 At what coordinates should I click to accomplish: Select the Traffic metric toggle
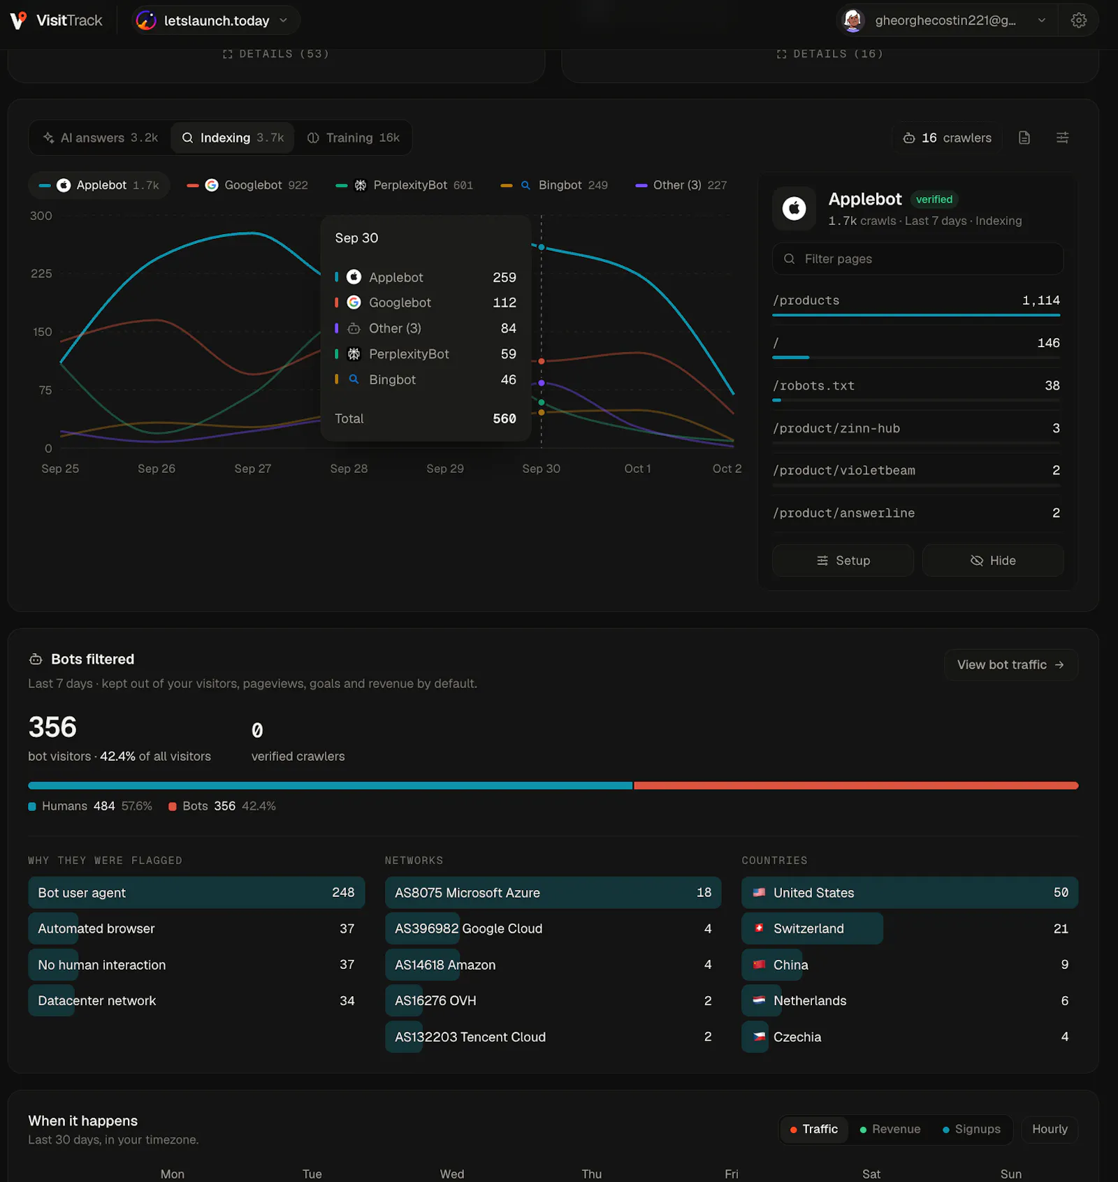[814, 1129]
